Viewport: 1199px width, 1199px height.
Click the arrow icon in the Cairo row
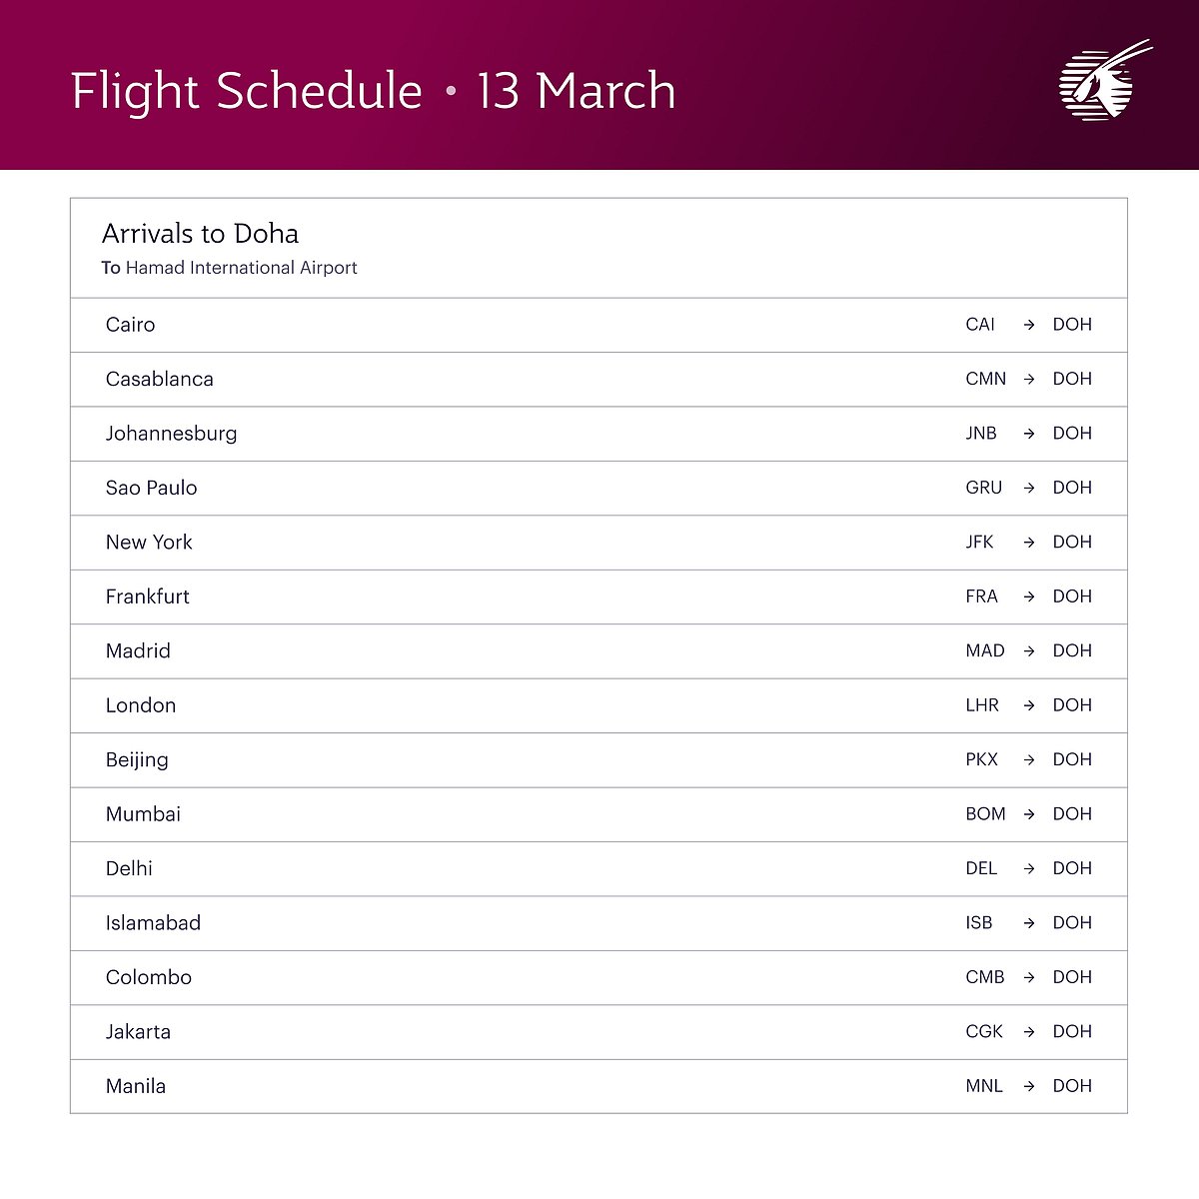(1029, 325)
